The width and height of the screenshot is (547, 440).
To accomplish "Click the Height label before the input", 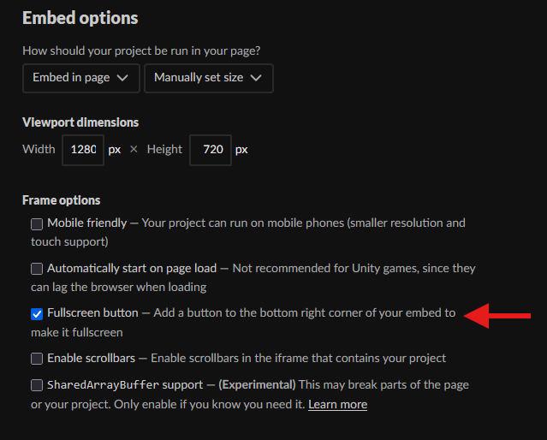I will pyautogui.click(x=164, y=149).
